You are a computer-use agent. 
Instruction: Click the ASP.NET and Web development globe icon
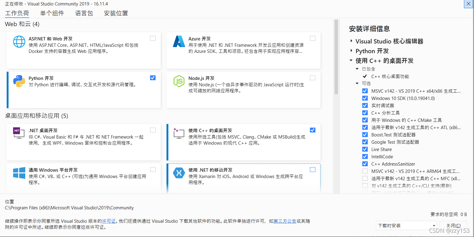(x=19, y=42)
